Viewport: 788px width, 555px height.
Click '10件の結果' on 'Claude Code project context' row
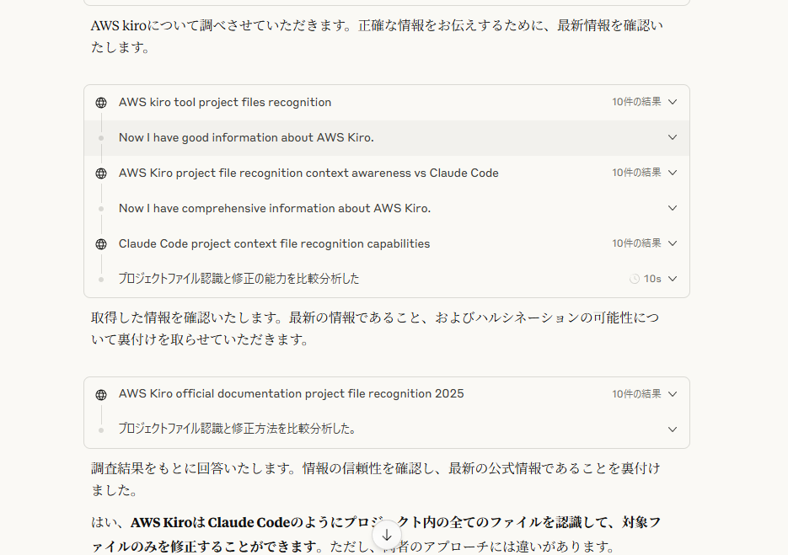636,243
